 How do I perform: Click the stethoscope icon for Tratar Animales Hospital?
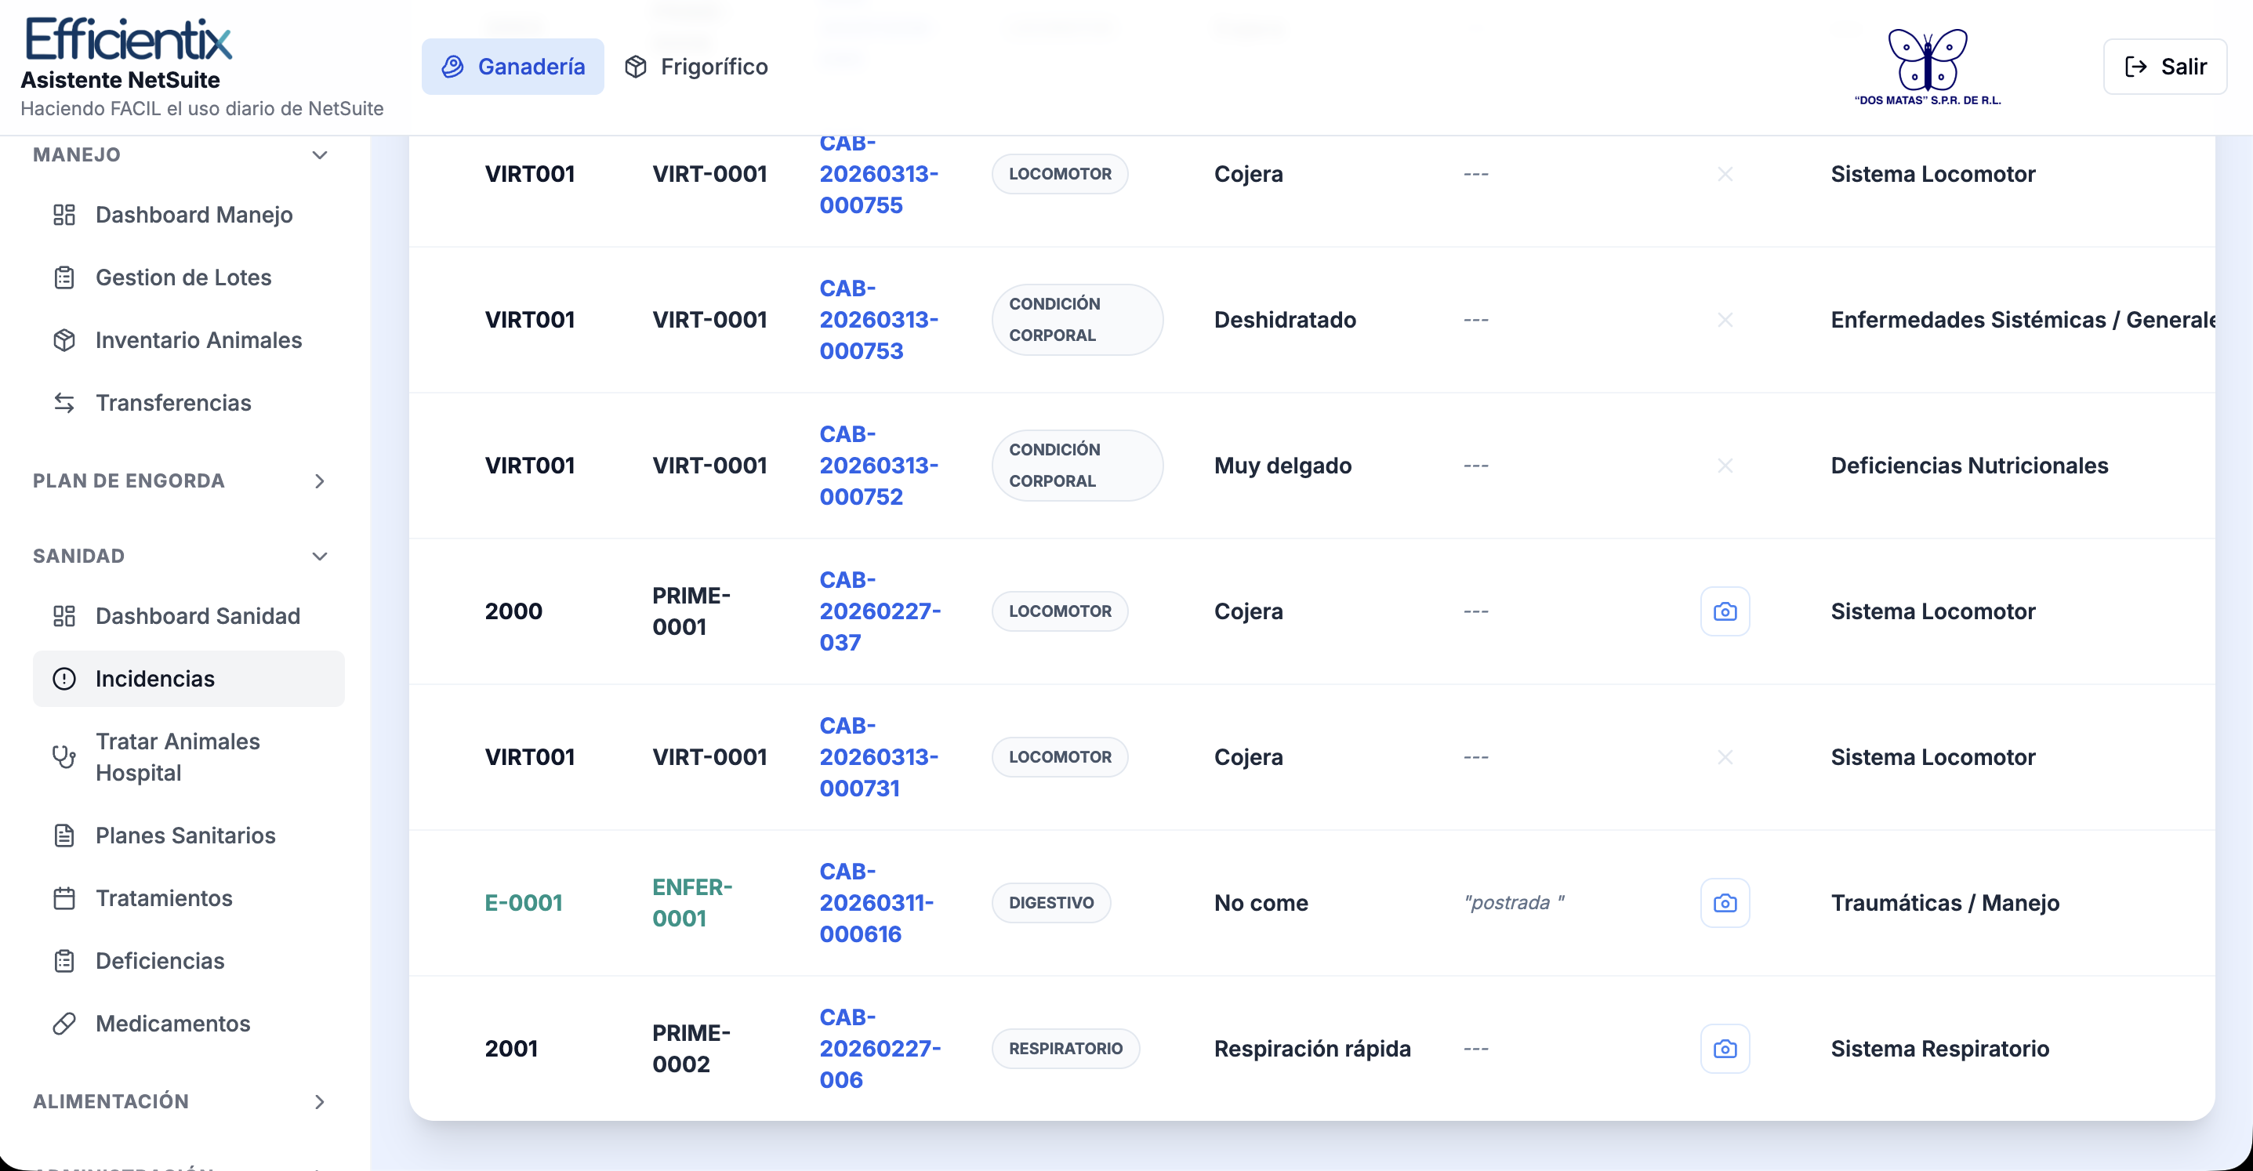pyautogui.click(x=63, y=756)
